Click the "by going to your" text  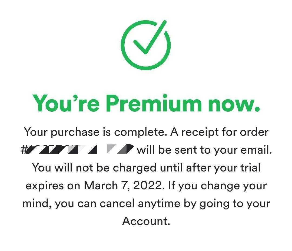227,203
